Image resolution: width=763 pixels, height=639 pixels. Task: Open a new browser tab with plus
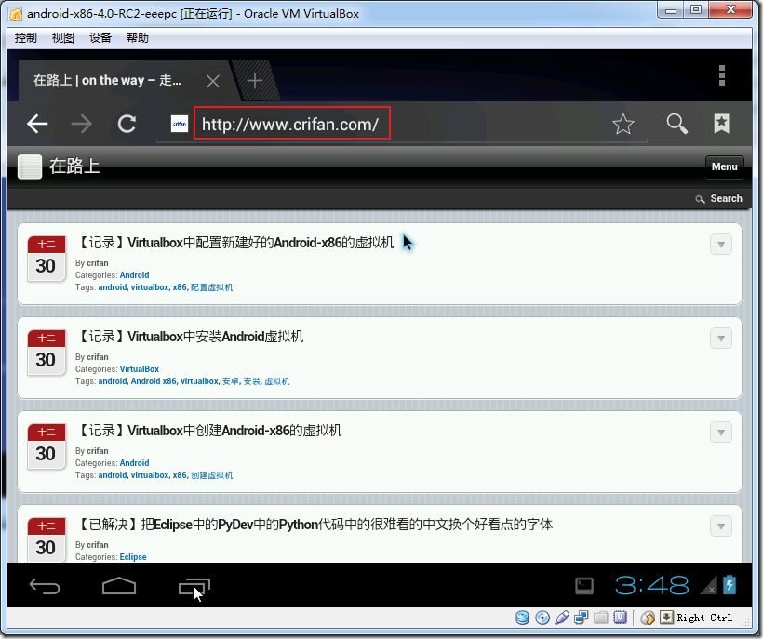pyautogui.click(x=255, y=80)
